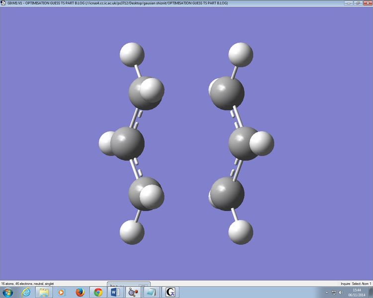Open the volume speaker control in tray
The image size is (373, 298).
(x=341, y=293)
